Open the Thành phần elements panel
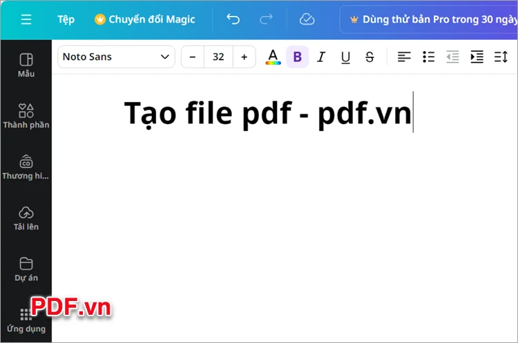This screenshot has height=343, width=518. [x=26, y=116]
